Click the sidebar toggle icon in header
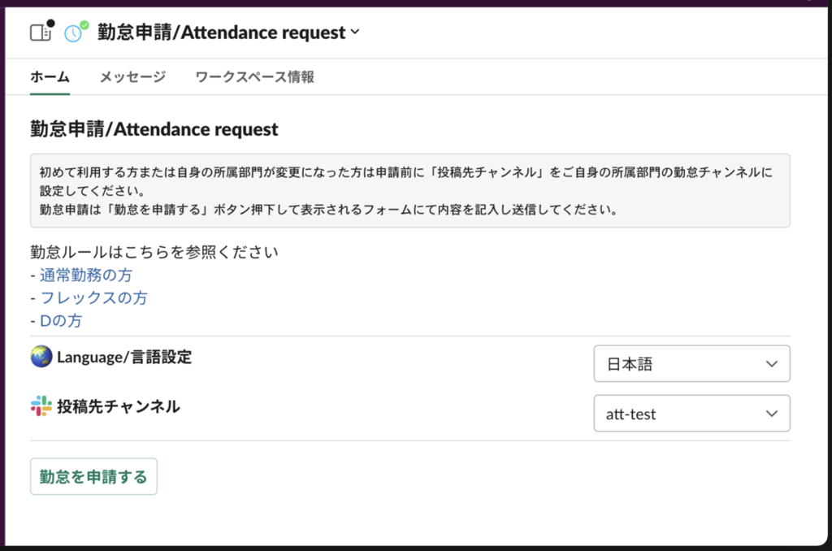832x551 pixels. pyautogui.click(x=41, y=33)
